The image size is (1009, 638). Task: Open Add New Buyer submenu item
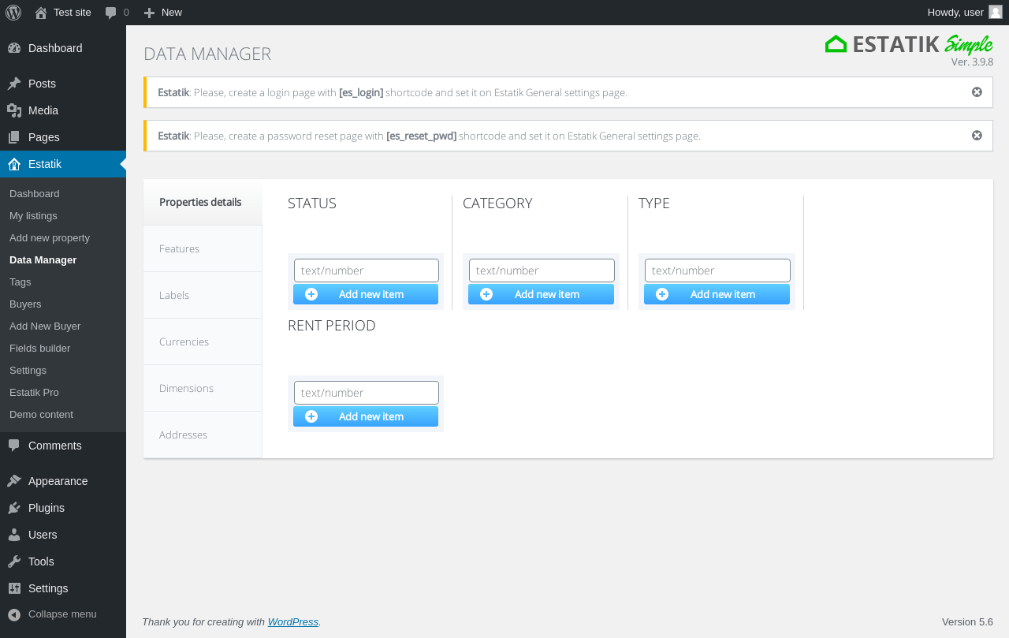pos(63,326)
